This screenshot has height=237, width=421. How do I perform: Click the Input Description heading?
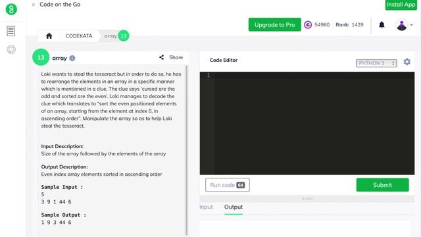62,146
